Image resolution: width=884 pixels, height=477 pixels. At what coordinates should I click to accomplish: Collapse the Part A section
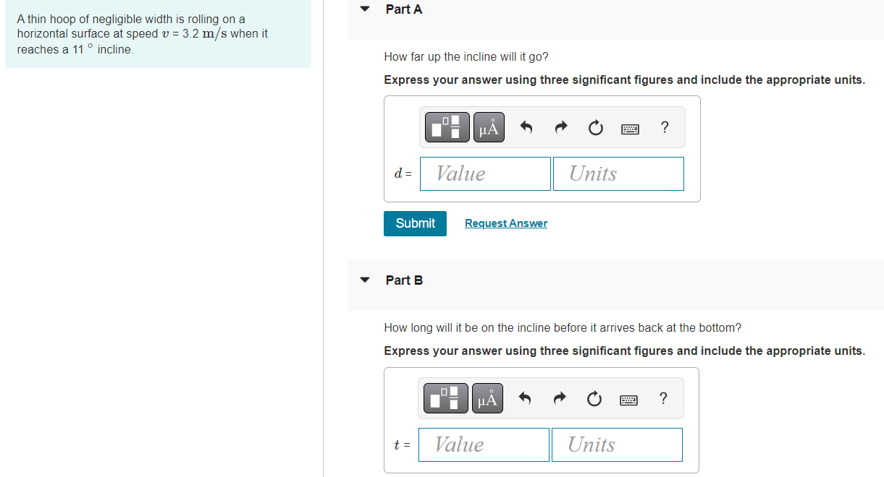pyautogui.click(x=366, y=9)
